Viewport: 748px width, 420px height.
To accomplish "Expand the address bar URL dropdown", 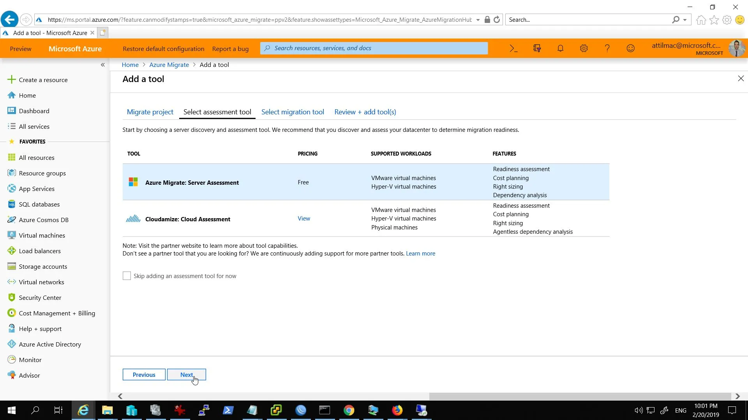I will 478,20.
